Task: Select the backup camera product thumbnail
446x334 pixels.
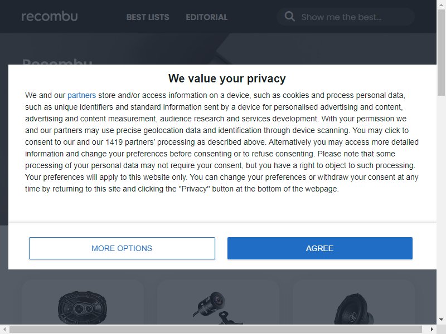Action: (217, 308)
